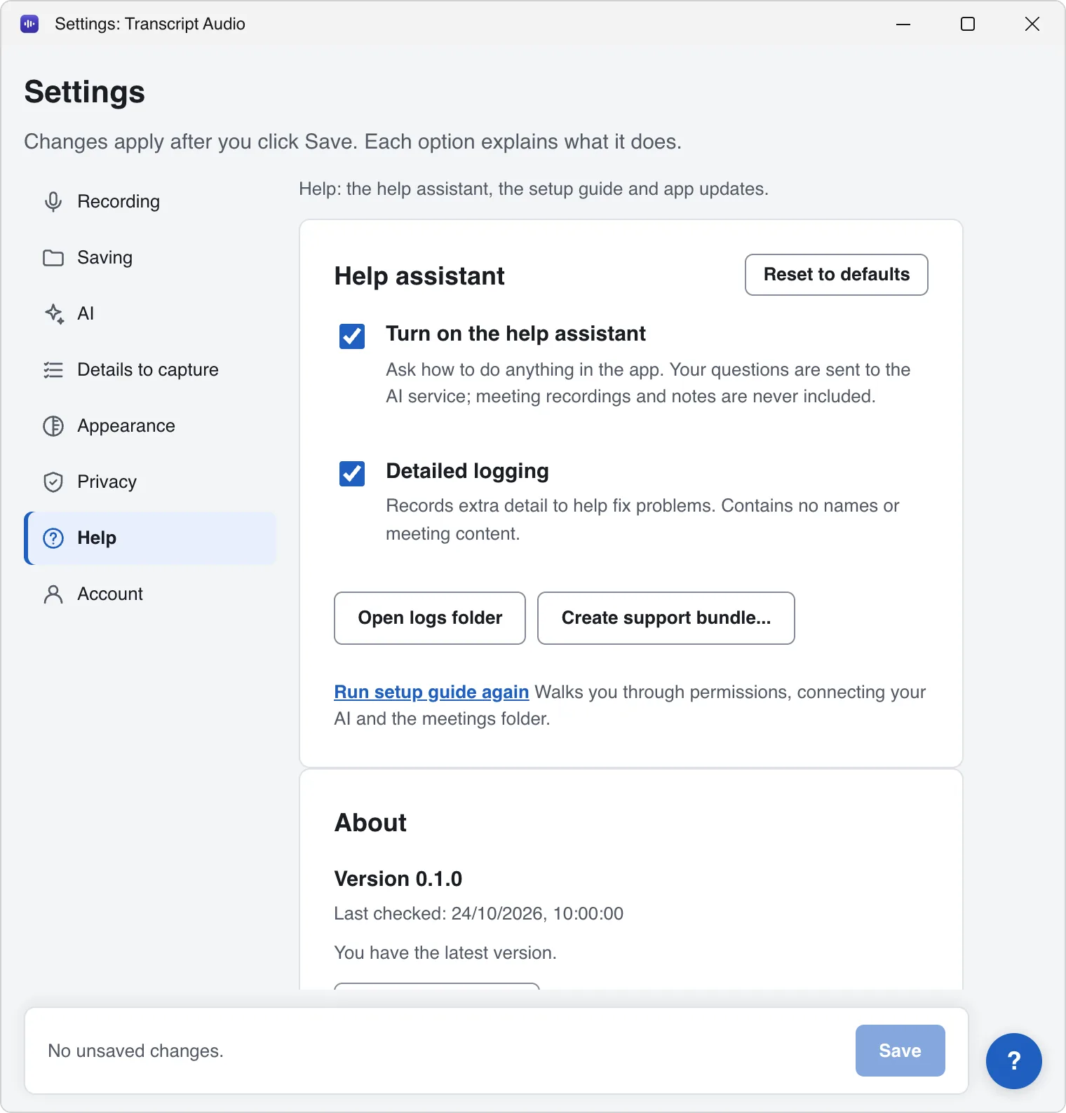Screen dimensions: 1066x1113
Task: Disable the Turn on the help assistant checkbox
Action: (352, 336)
